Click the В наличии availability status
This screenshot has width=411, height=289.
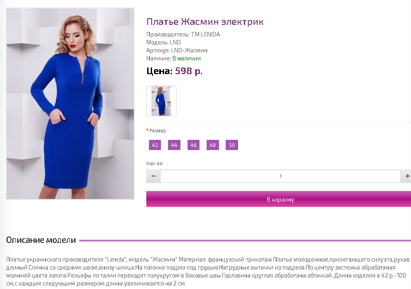coord(186,58)
